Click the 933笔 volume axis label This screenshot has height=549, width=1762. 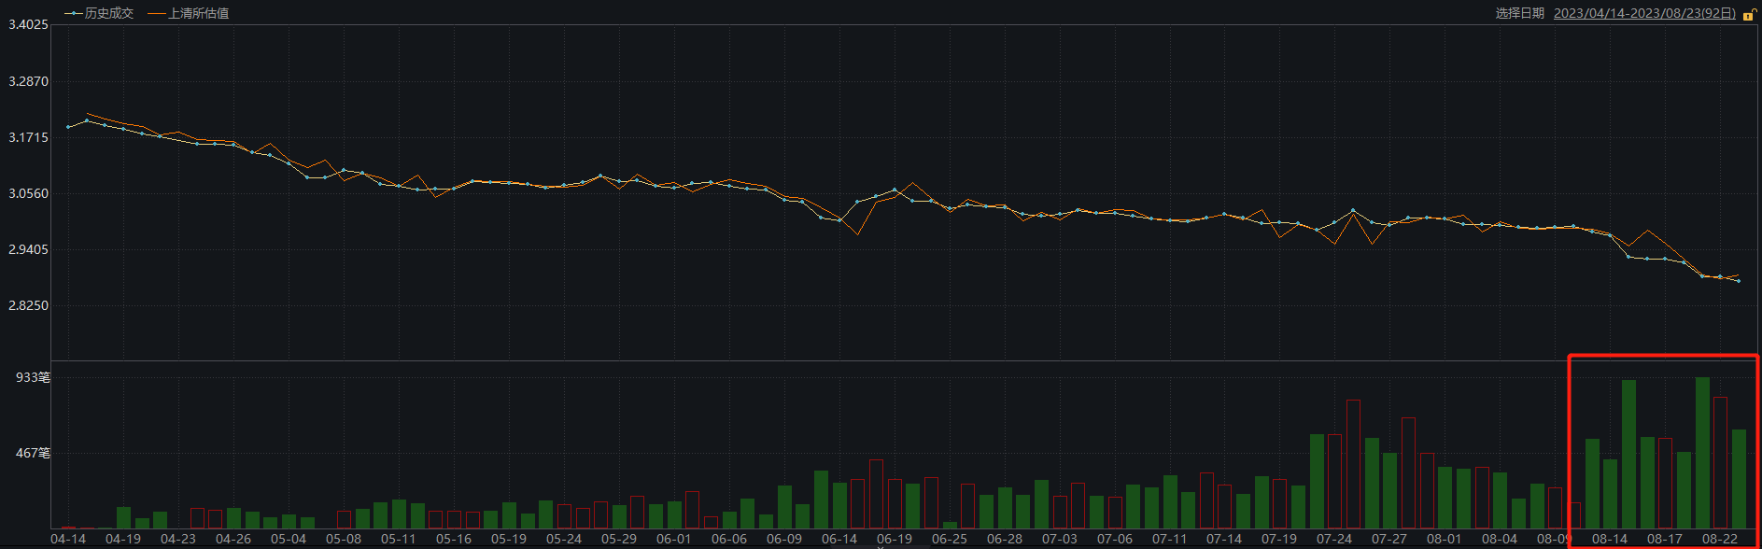click(x=33, y=377)
